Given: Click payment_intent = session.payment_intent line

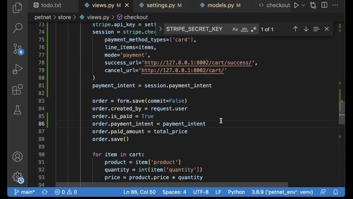Looking at the screenshot, I should click(152, 86).
